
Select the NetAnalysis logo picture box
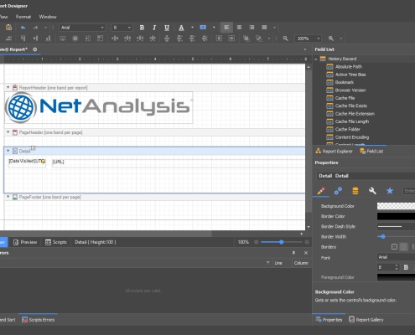point(99,107)
